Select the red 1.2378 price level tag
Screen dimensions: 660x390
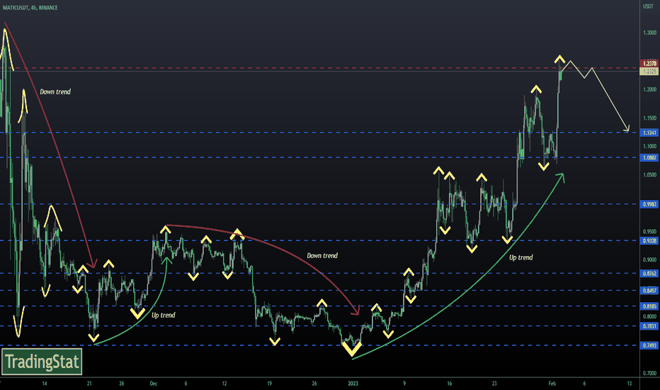(649, 64)
